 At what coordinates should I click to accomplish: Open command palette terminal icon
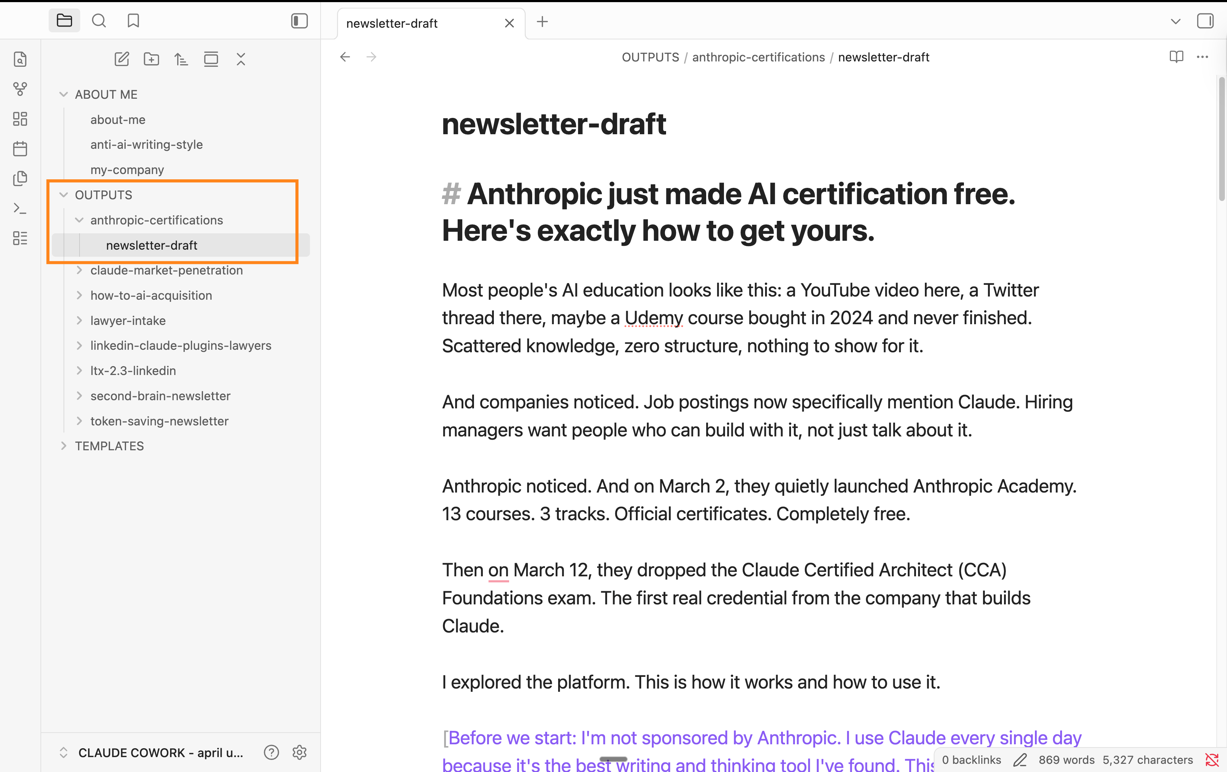tap(20, 208)
